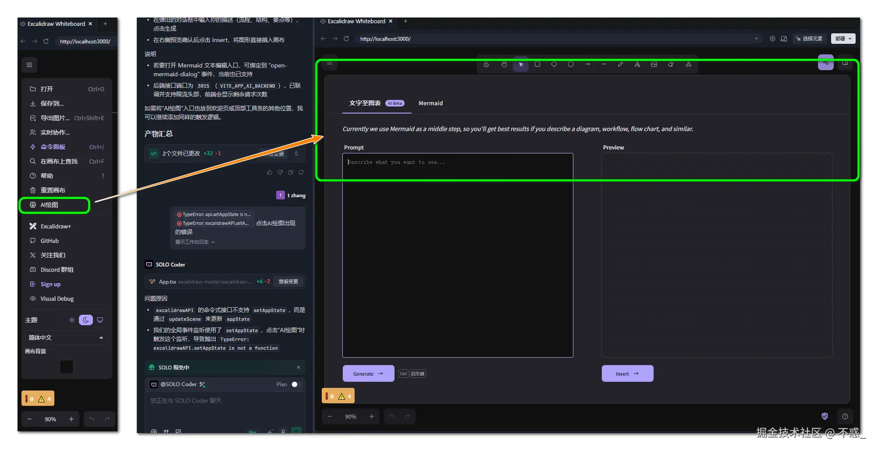Open the extra shapes tools icon
This screenshot has height=451, width=878.
(x=689, y=64)
